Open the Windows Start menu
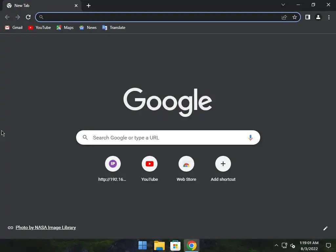Image resolution: width=336 pixels, height=252 pixels. coord(142,245)
